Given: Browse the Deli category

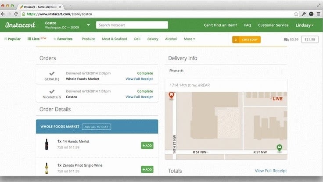Looking at the screenshot, I should (137, 39).
